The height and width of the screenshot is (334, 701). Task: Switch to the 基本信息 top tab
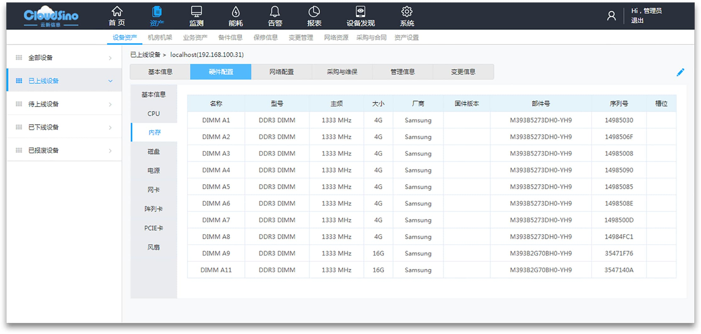click(160, 72)
